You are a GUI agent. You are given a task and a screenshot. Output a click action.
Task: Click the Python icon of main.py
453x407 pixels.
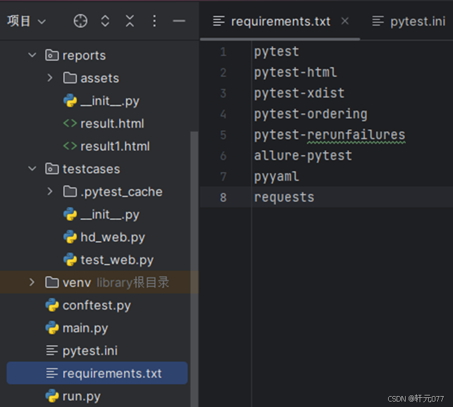52,328
